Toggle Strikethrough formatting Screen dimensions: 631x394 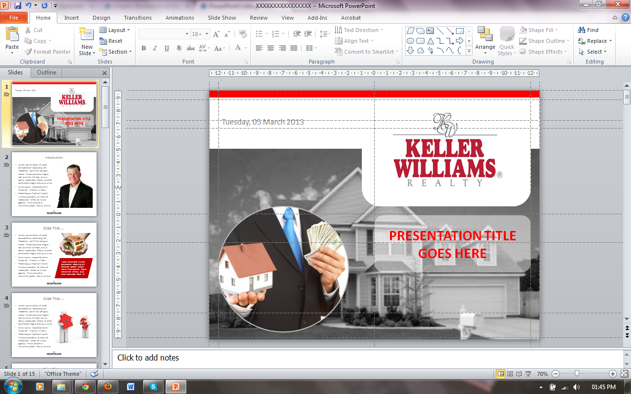191,48
